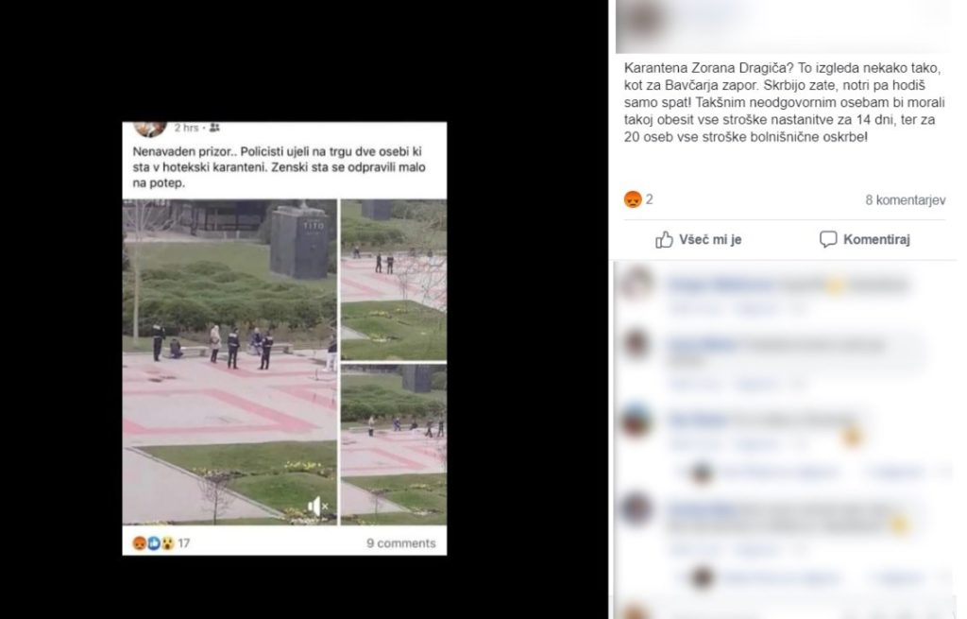The image size is (967, 619).
Task: Click the blurred poster avatar at top
Action: point(641,19)
